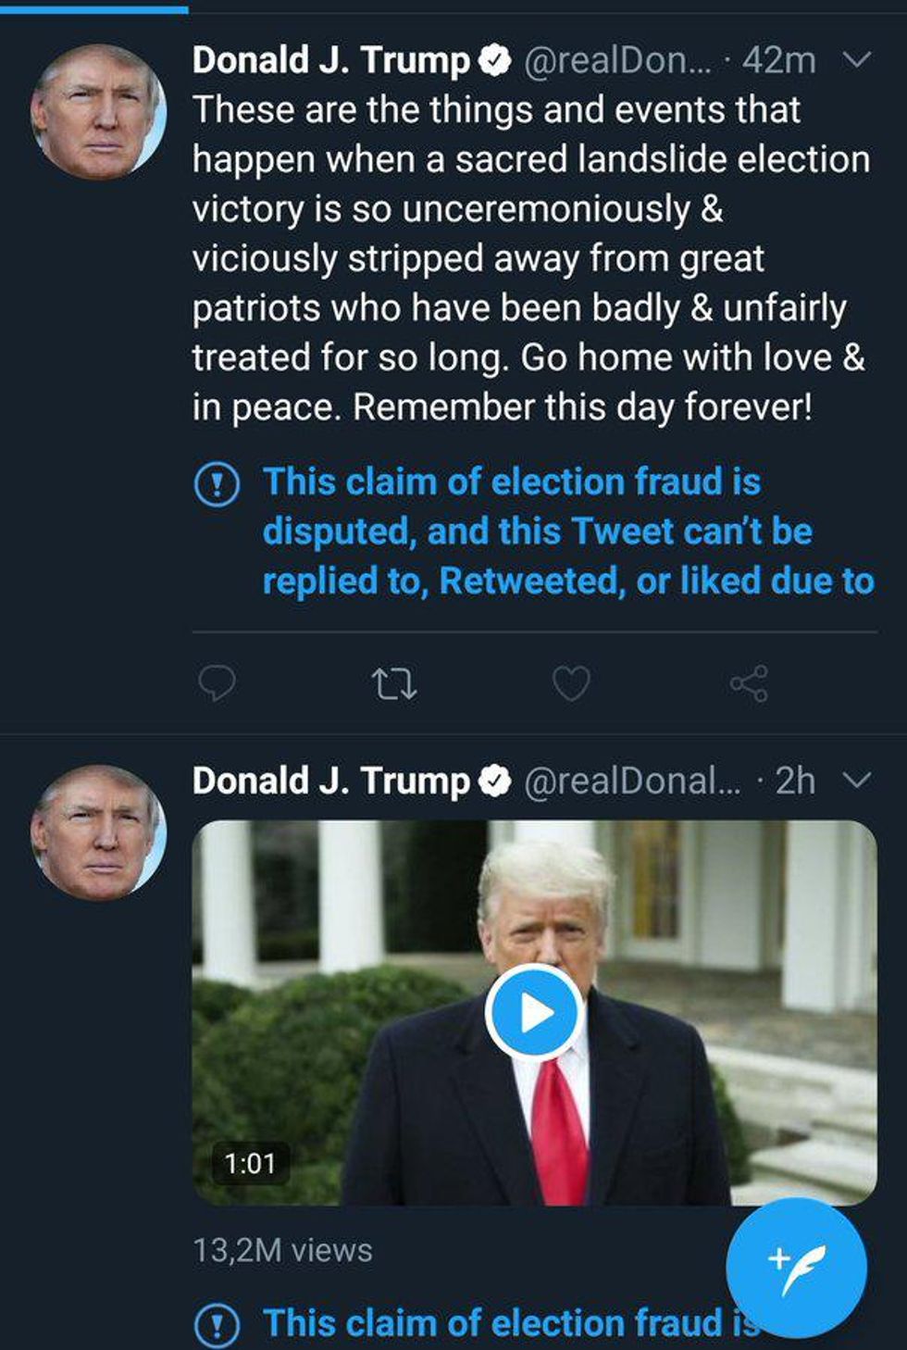
Task: Tap the reply speech bubble icon
Action: pyautogui.click(x=217, y=683)
